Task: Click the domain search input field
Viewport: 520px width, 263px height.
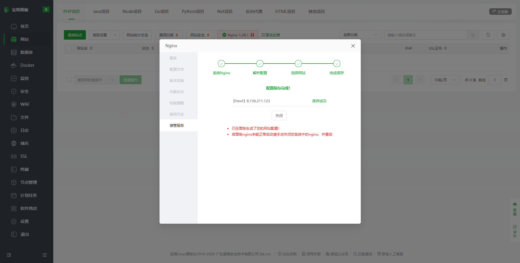Action: tap(426, 35)
